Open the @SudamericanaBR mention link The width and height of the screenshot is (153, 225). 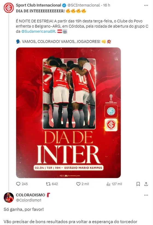coord(38,31)
